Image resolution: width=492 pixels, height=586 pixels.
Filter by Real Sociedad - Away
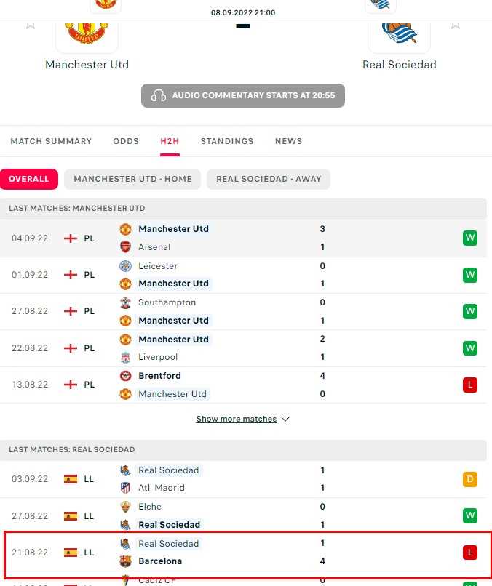[x=269, y=179]
